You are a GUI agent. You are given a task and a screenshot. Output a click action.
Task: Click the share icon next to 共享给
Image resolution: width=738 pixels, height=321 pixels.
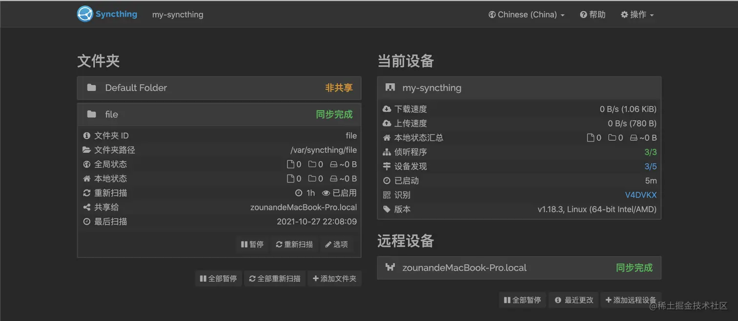pos(87,207)
